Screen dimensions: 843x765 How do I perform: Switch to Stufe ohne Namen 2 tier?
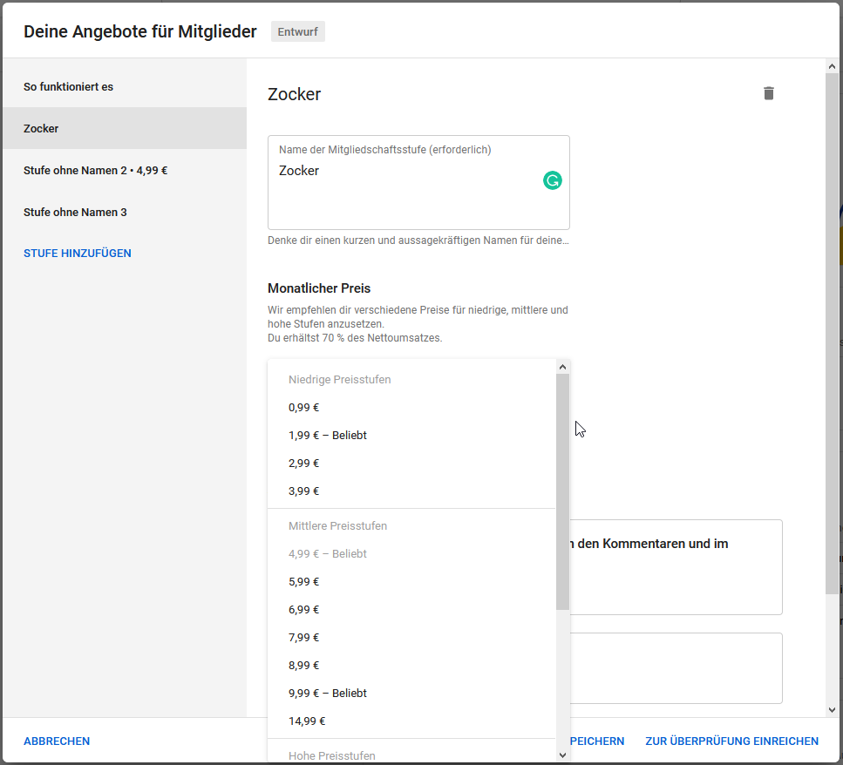(95, 171)
